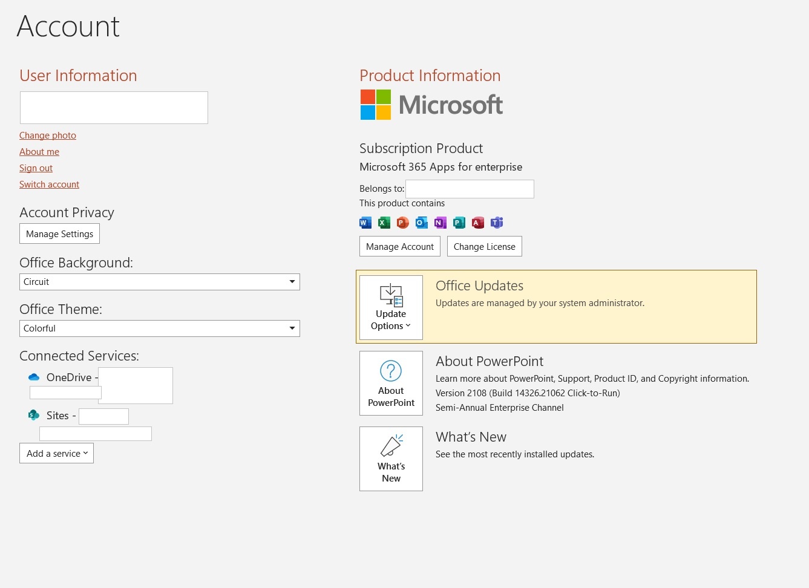Click the "Microsoft 365 Apps for enterprise" text

pyautogui.click(x=441, y=167)
